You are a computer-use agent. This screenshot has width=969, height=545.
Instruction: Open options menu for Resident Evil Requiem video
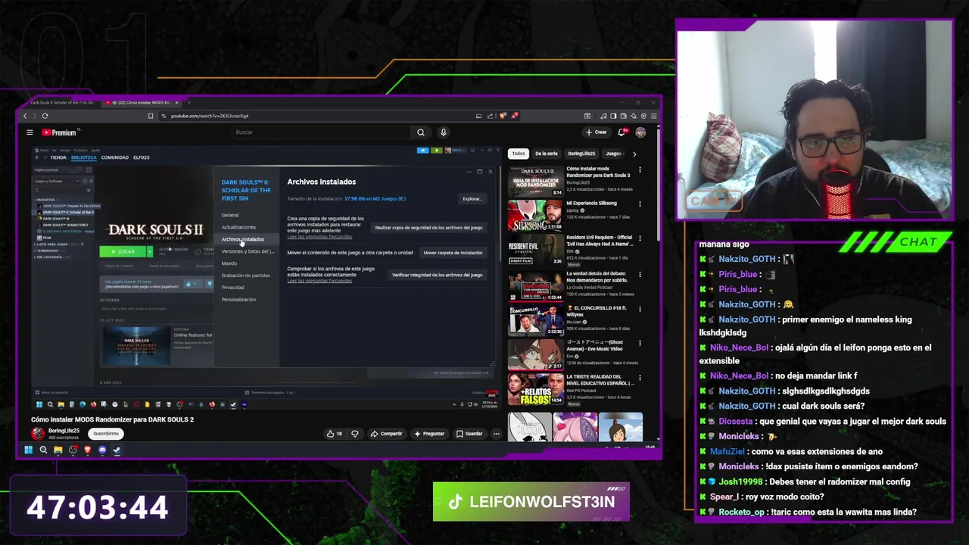[640, 239]
